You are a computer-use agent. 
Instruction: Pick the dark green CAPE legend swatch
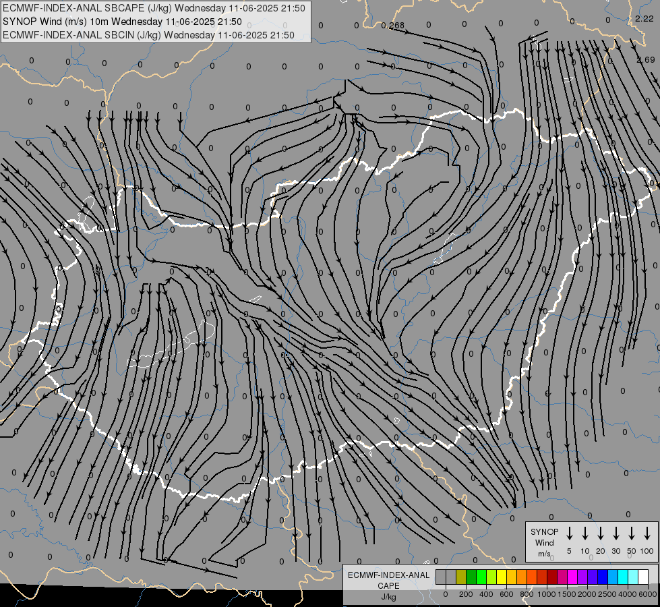pyautogui.click(x=471, y=577)
